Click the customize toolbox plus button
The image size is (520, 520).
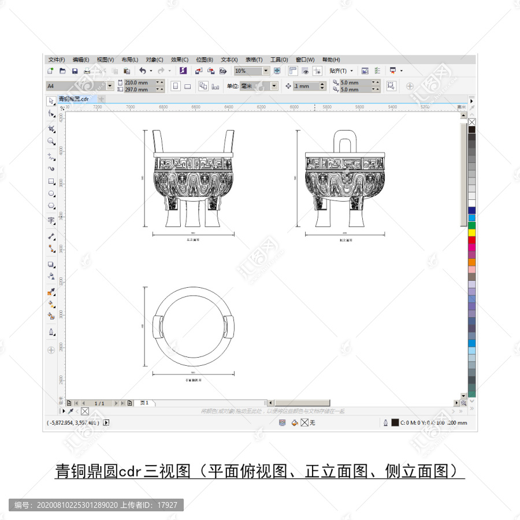(x=51, y=350)
